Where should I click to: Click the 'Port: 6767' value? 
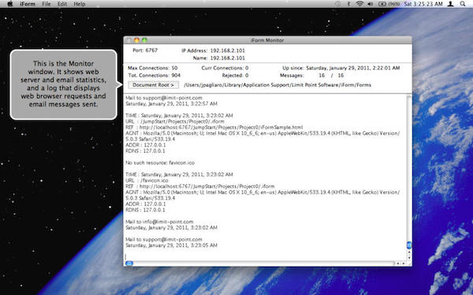(145, 50)
